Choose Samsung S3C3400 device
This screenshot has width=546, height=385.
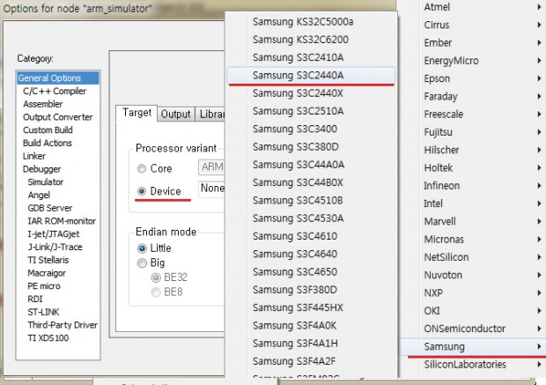(x=311, y=129)
